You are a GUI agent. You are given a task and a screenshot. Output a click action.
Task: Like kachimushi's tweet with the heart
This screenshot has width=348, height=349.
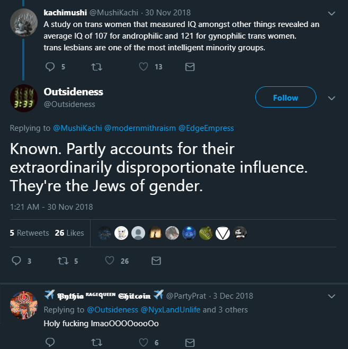pos(144,67)
